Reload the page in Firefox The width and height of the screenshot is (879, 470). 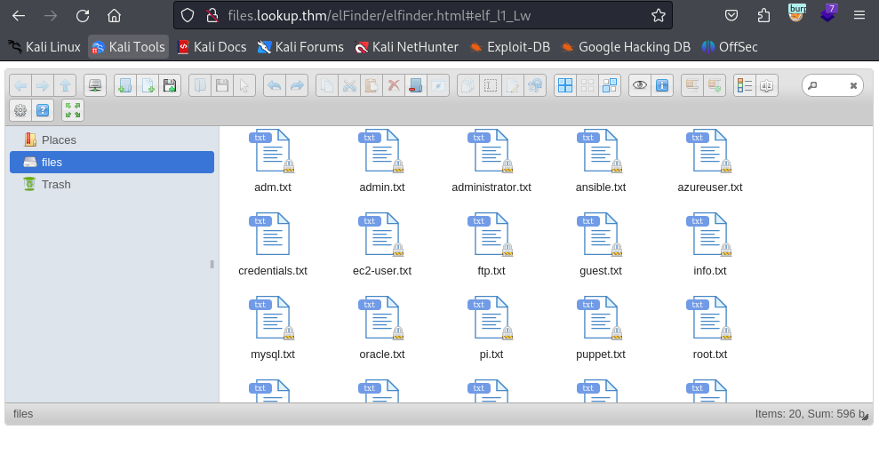[83, 16]
